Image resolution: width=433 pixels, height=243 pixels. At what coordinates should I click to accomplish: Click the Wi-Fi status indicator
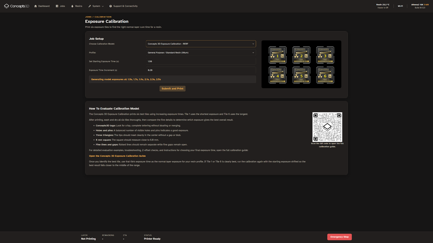coord(400,6)
